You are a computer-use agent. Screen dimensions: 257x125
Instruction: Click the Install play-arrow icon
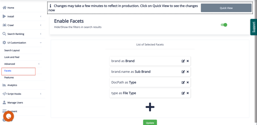click(4, 16)
